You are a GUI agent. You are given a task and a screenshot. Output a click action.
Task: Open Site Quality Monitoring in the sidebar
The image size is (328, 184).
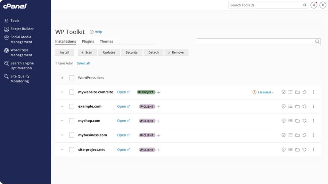(x=17, y=79)
